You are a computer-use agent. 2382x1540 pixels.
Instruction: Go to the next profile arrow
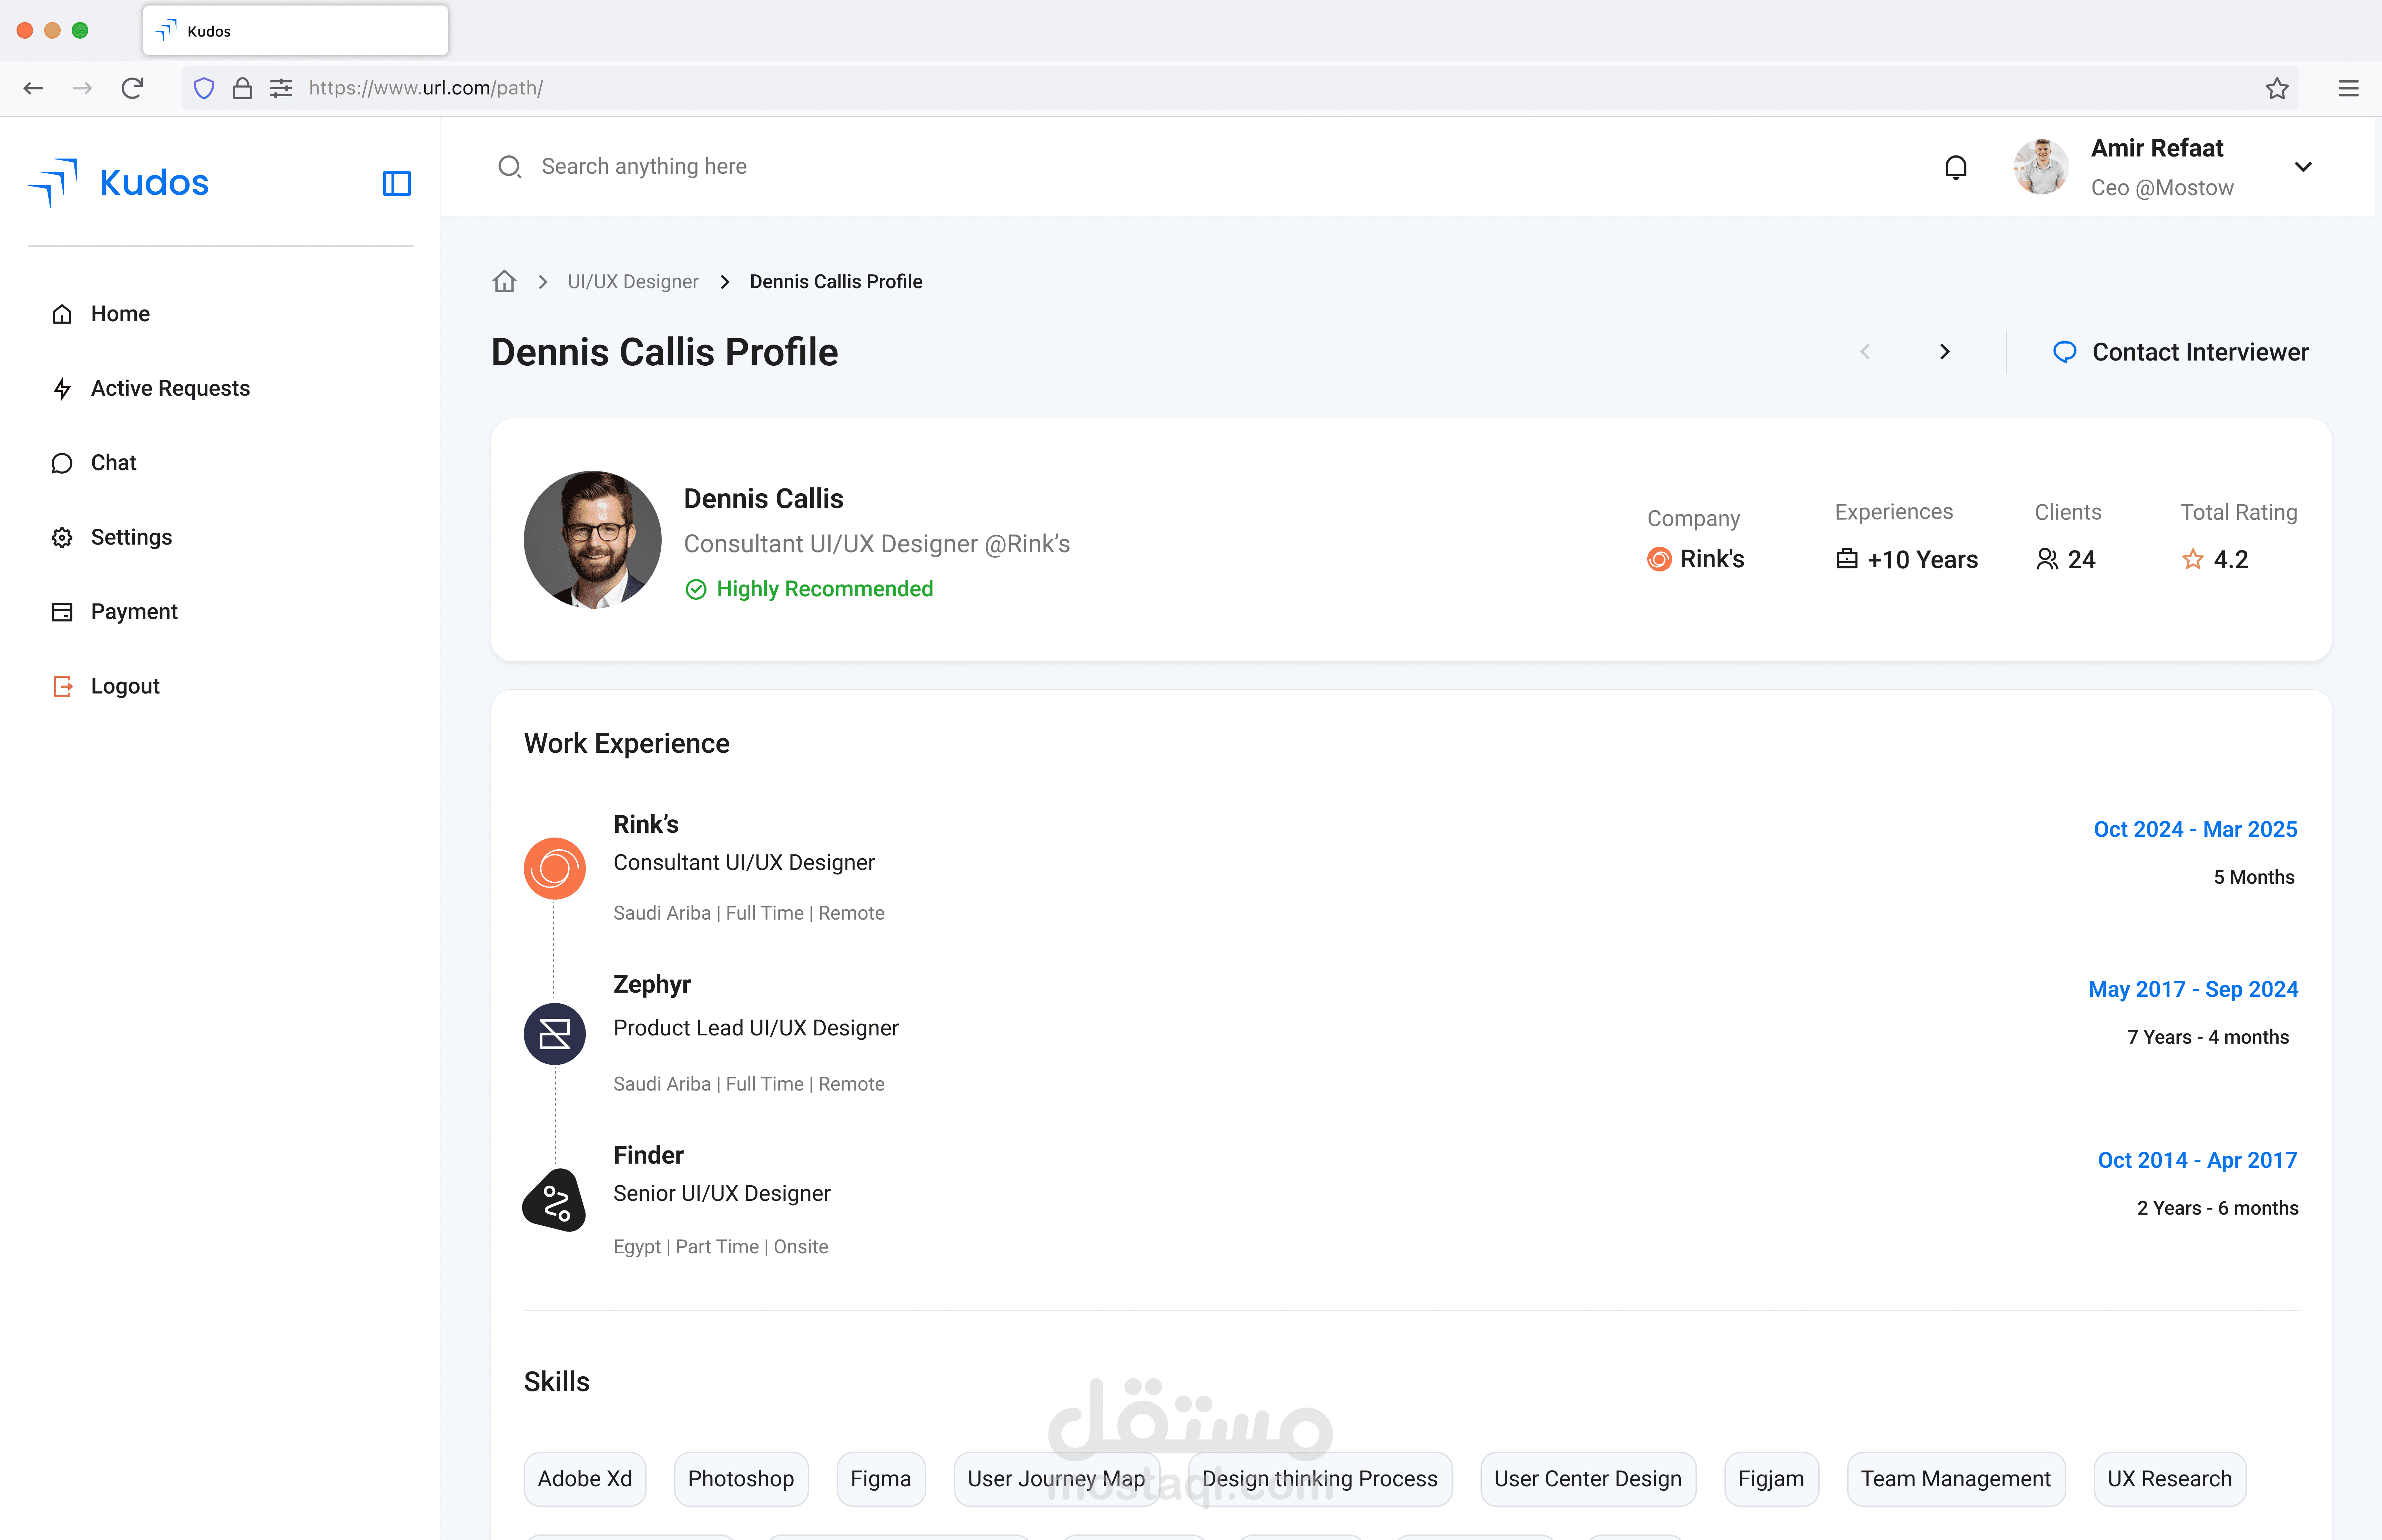1944,352
